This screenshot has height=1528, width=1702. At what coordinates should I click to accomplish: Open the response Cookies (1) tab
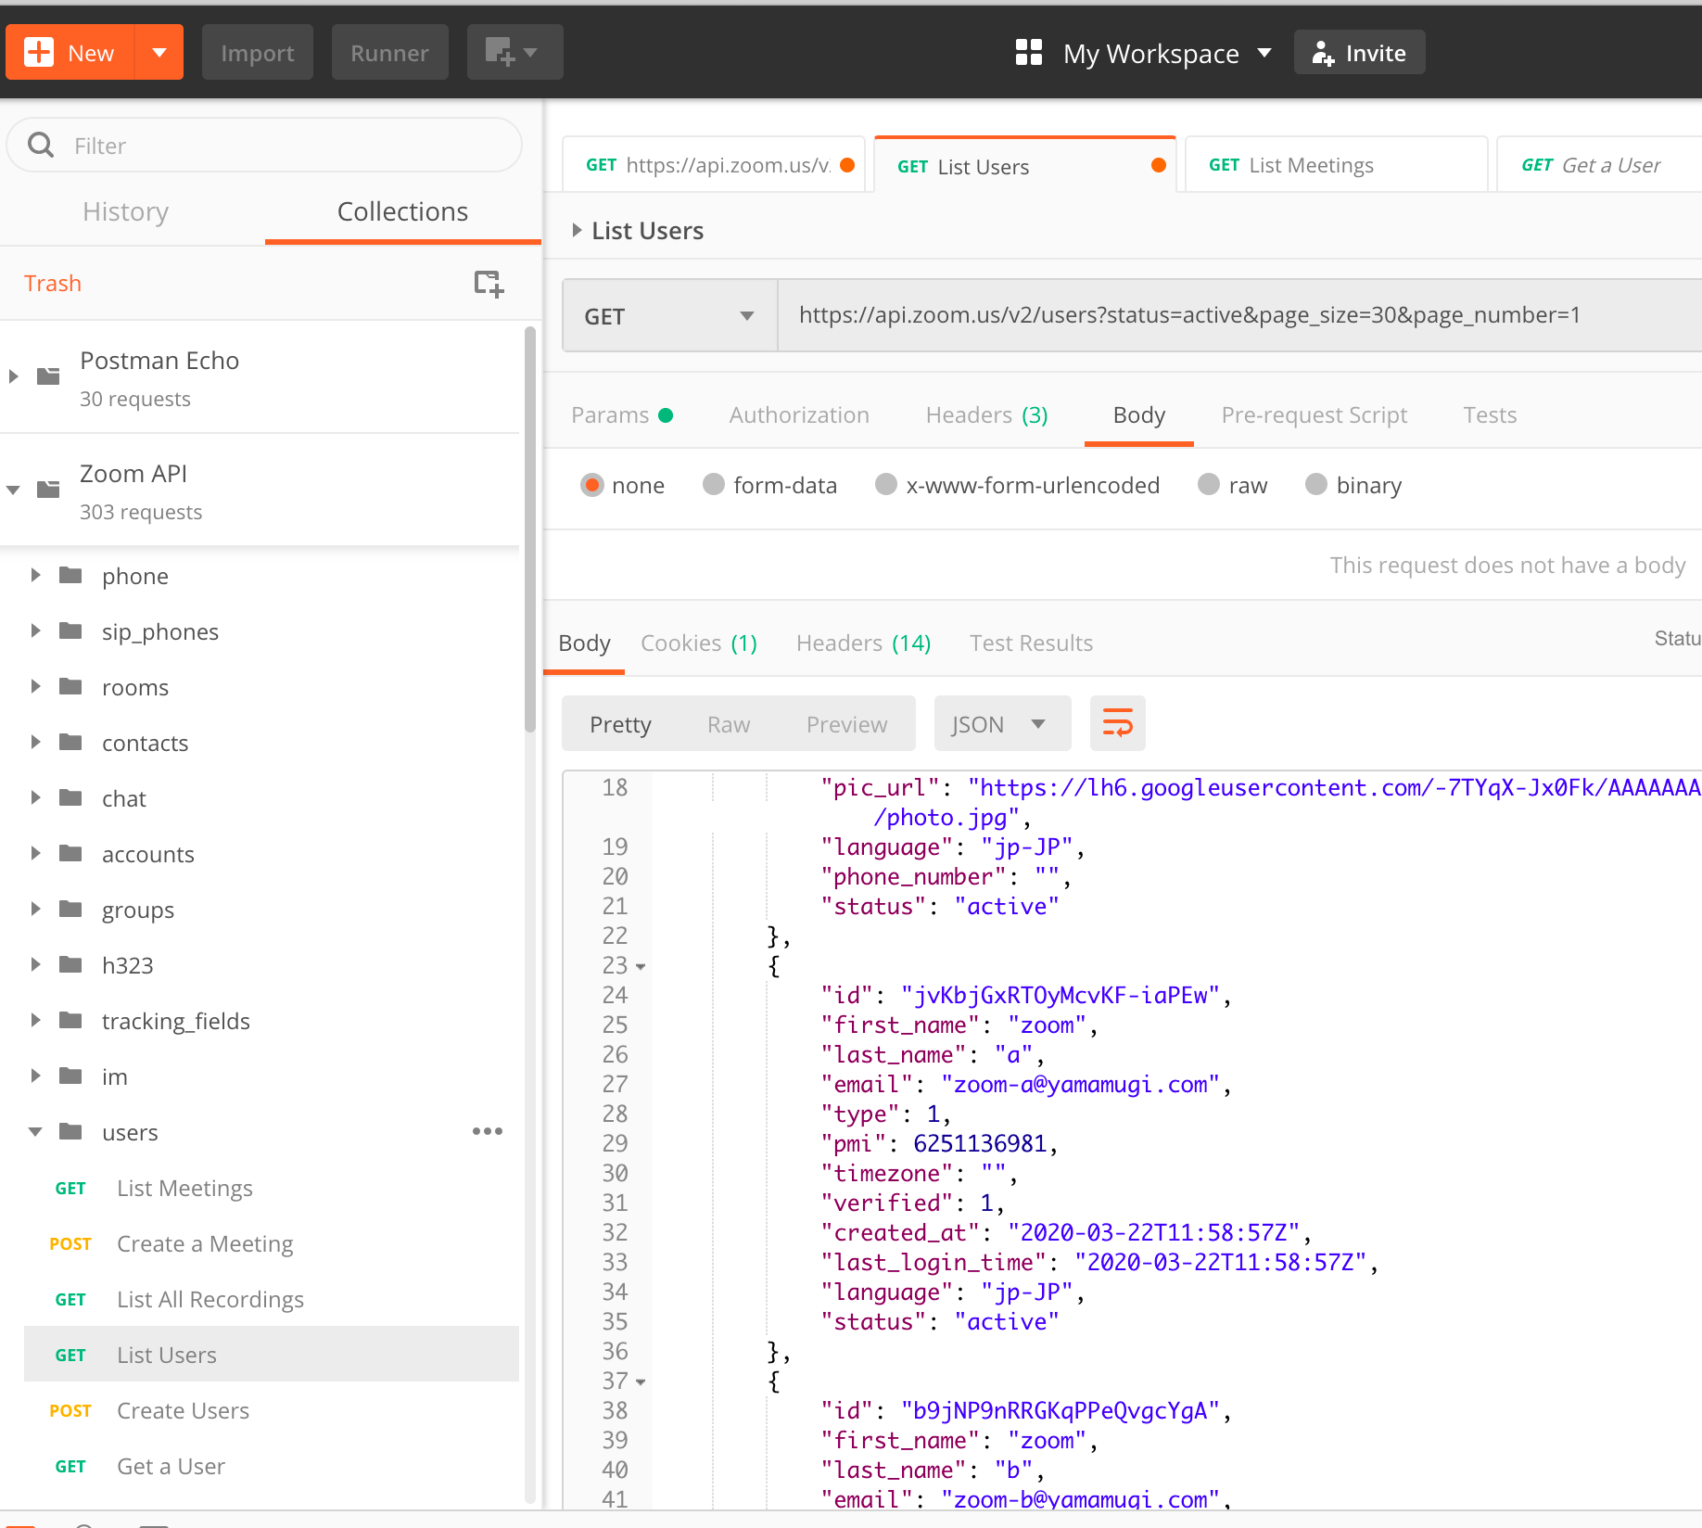699,643
